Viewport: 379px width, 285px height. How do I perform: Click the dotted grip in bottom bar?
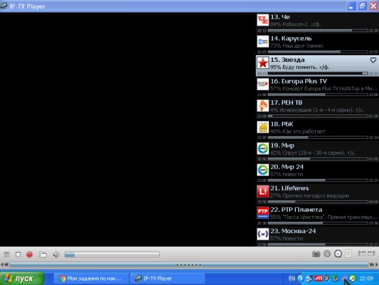[189, 265]
